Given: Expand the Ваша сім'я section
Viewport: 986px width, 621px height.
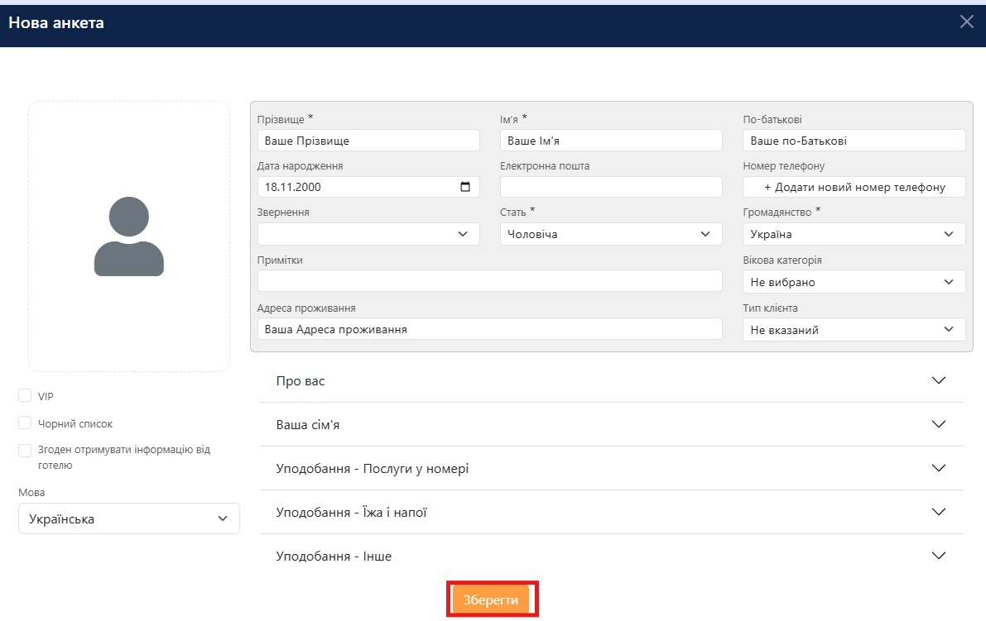Looking at the screenshot, I should tap(611, 424).
